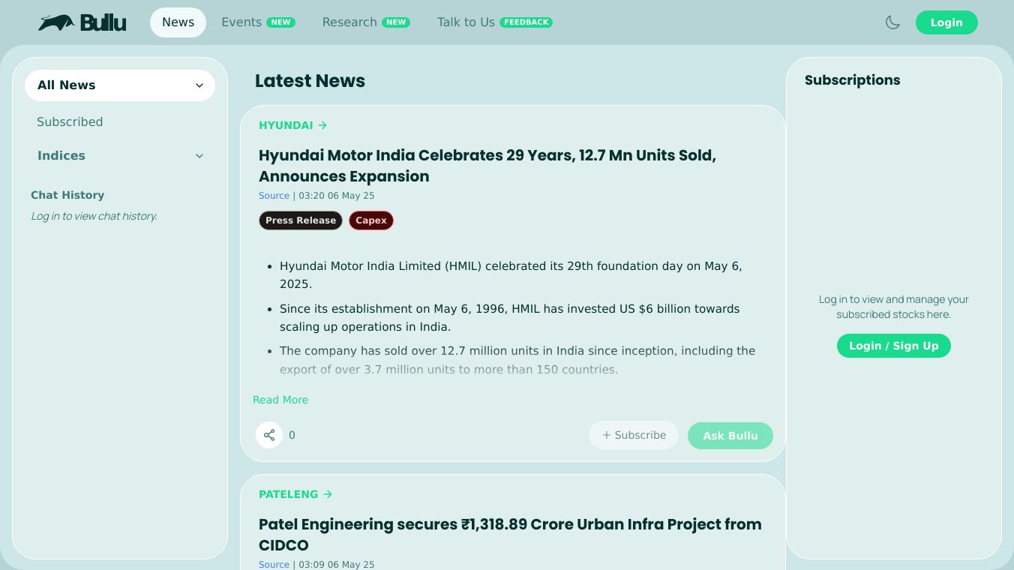Click Login / Sign Up button
The image size is (1014, 570).
pos(893,346)
